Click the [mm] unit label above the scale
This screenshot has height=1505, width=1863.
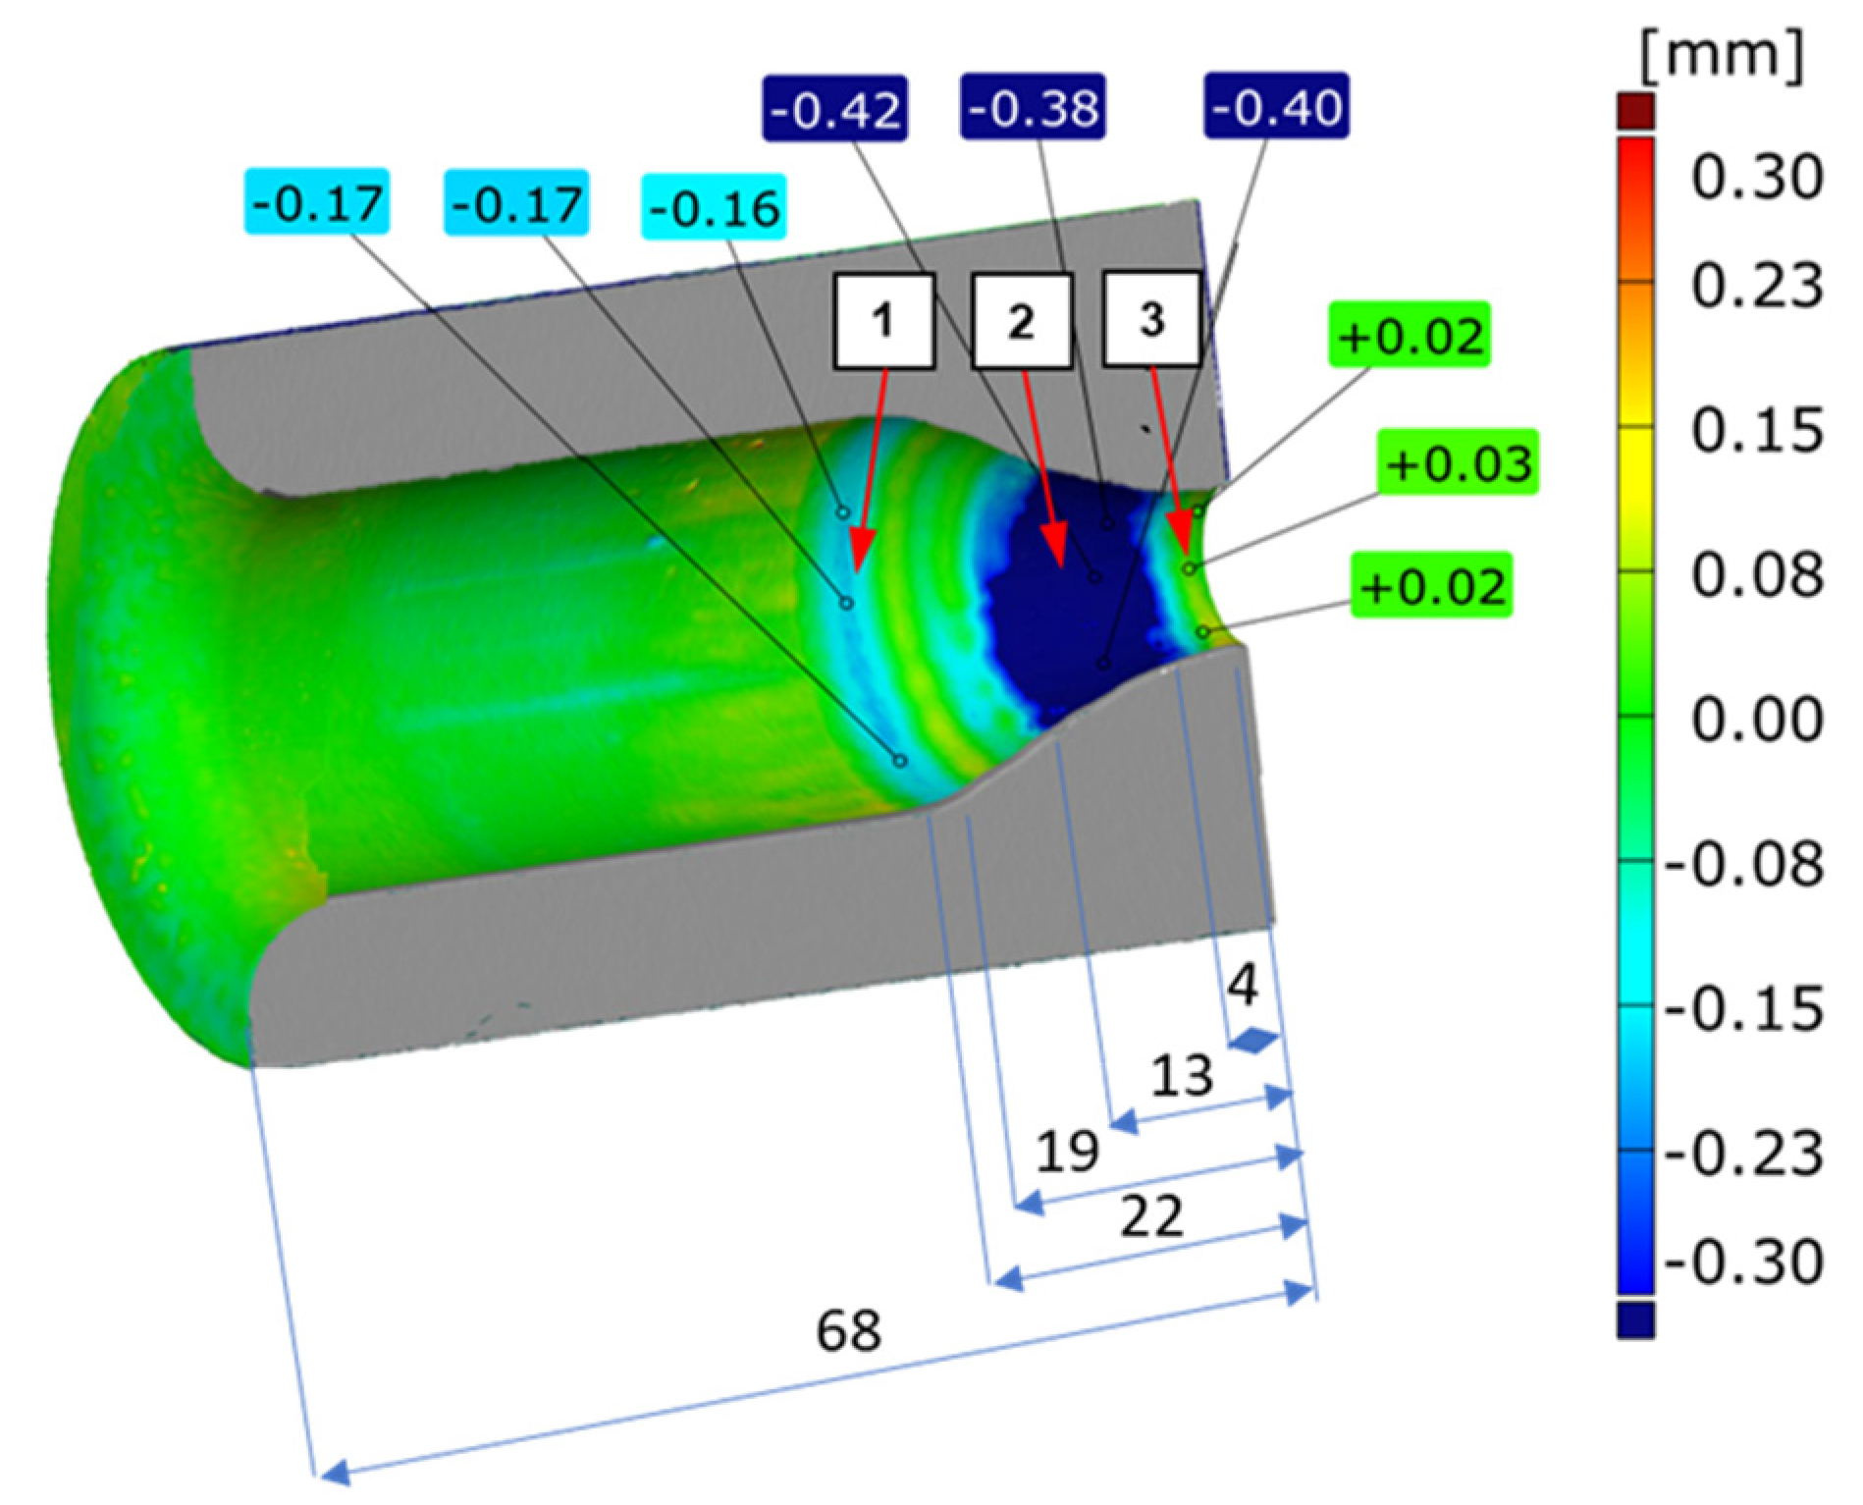1721,56
